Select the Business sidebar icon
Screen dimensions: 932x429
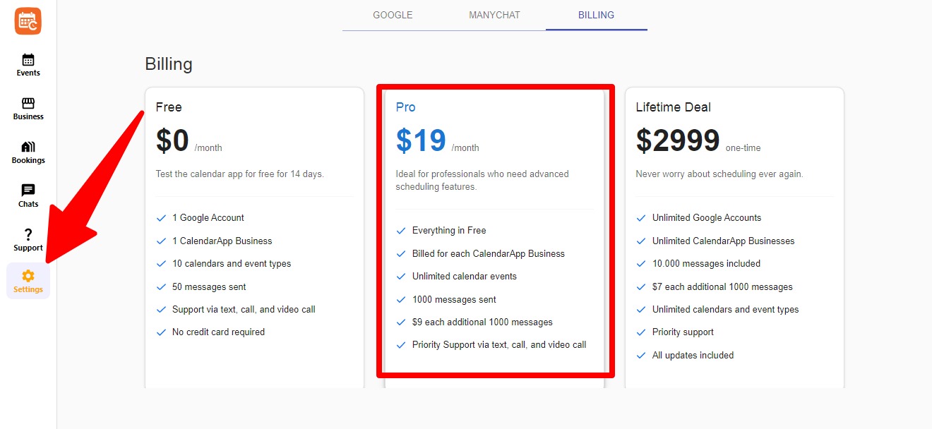click(28, 108)
